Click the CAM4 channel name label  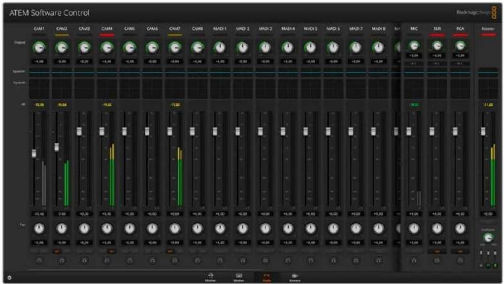[107, 28]
